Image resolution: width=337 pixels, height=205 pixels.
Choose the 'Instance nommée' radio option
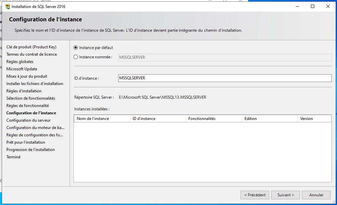pos(76,57)
